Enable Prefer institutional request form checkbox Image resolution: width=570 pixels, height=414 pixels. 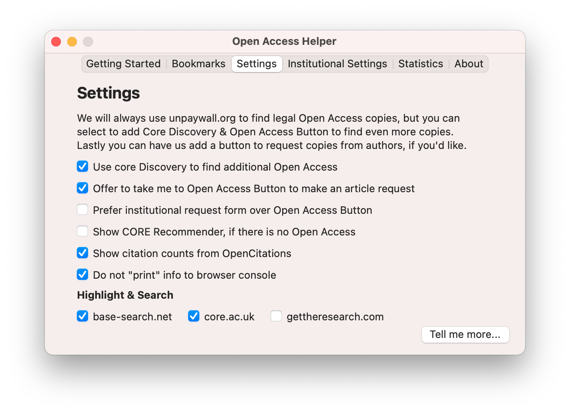click(x=82, y=209)
